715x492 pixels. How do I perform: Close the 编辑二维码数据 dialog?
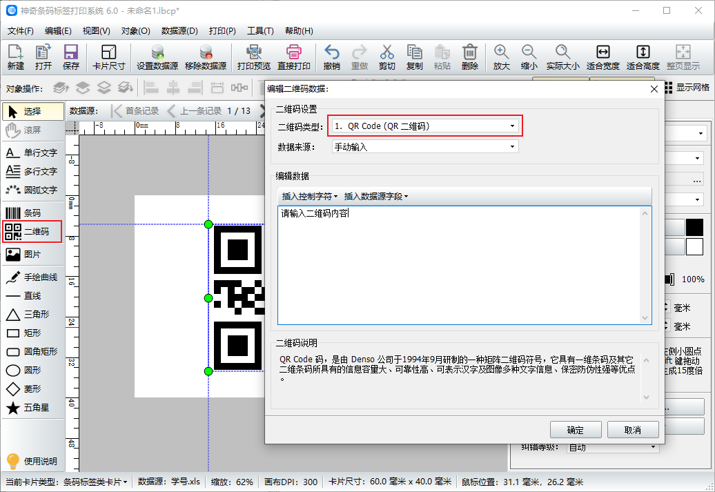(x=654, y=89)
